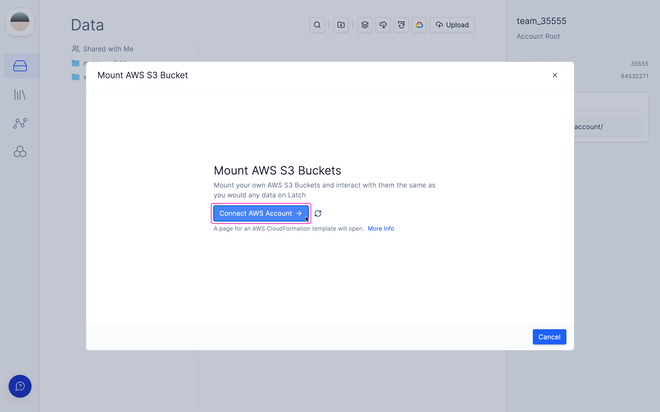Viewport: 660px width, 412px height.
Task: Close the dialog with the X icon
Action: coord(555,75)
